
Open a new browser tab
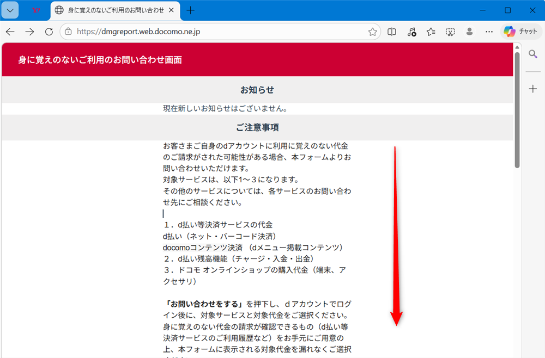pyautogui.click(x=191, y=10)
